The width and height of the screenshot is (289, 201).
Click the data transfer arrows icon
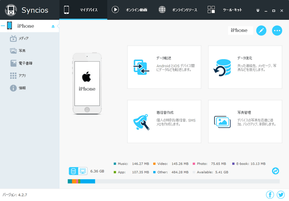tap(141, 67)
